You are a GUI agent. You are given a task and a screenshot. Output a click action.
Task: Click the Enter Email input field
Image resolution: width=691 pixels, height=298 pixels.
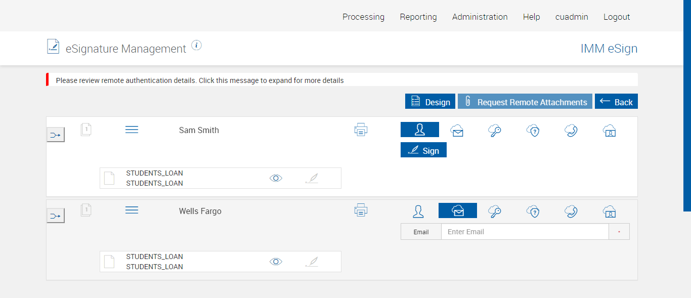525,232
